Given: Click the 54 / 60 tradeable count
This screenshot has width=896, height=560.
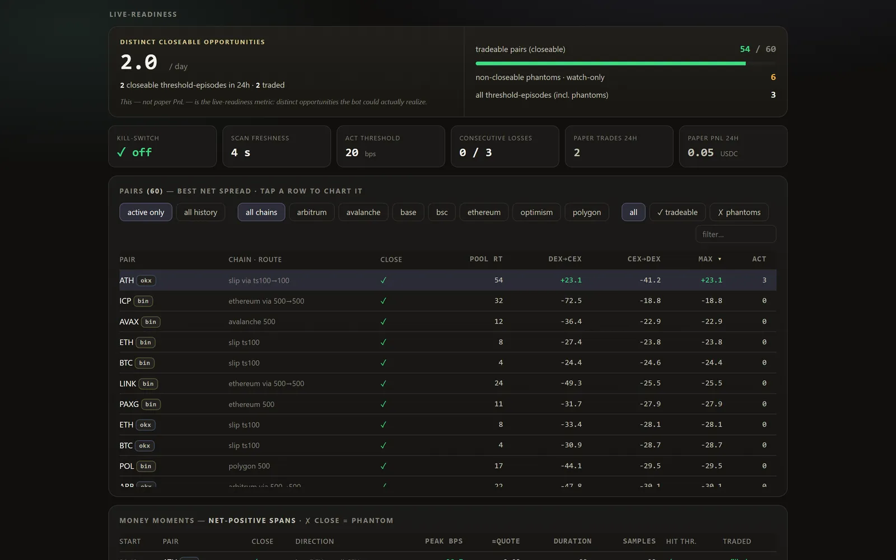Looking at the screenshot, I should 758,49.
